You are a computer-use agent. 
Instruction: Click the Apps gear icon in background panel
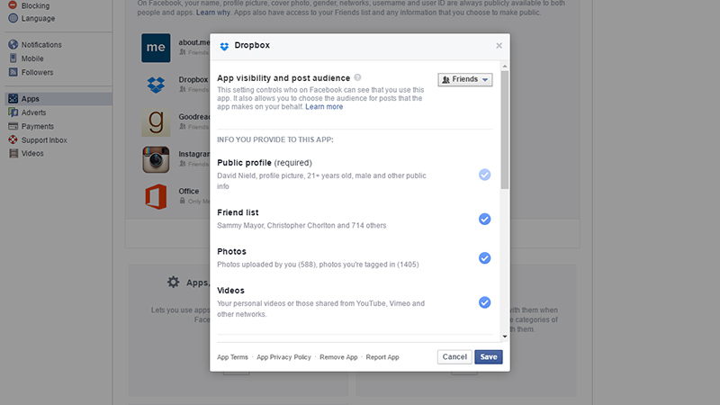tap(173, 282)
